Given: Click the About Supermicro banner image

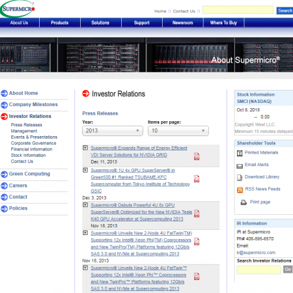Looking at the screenshot, I should [146, 55].
